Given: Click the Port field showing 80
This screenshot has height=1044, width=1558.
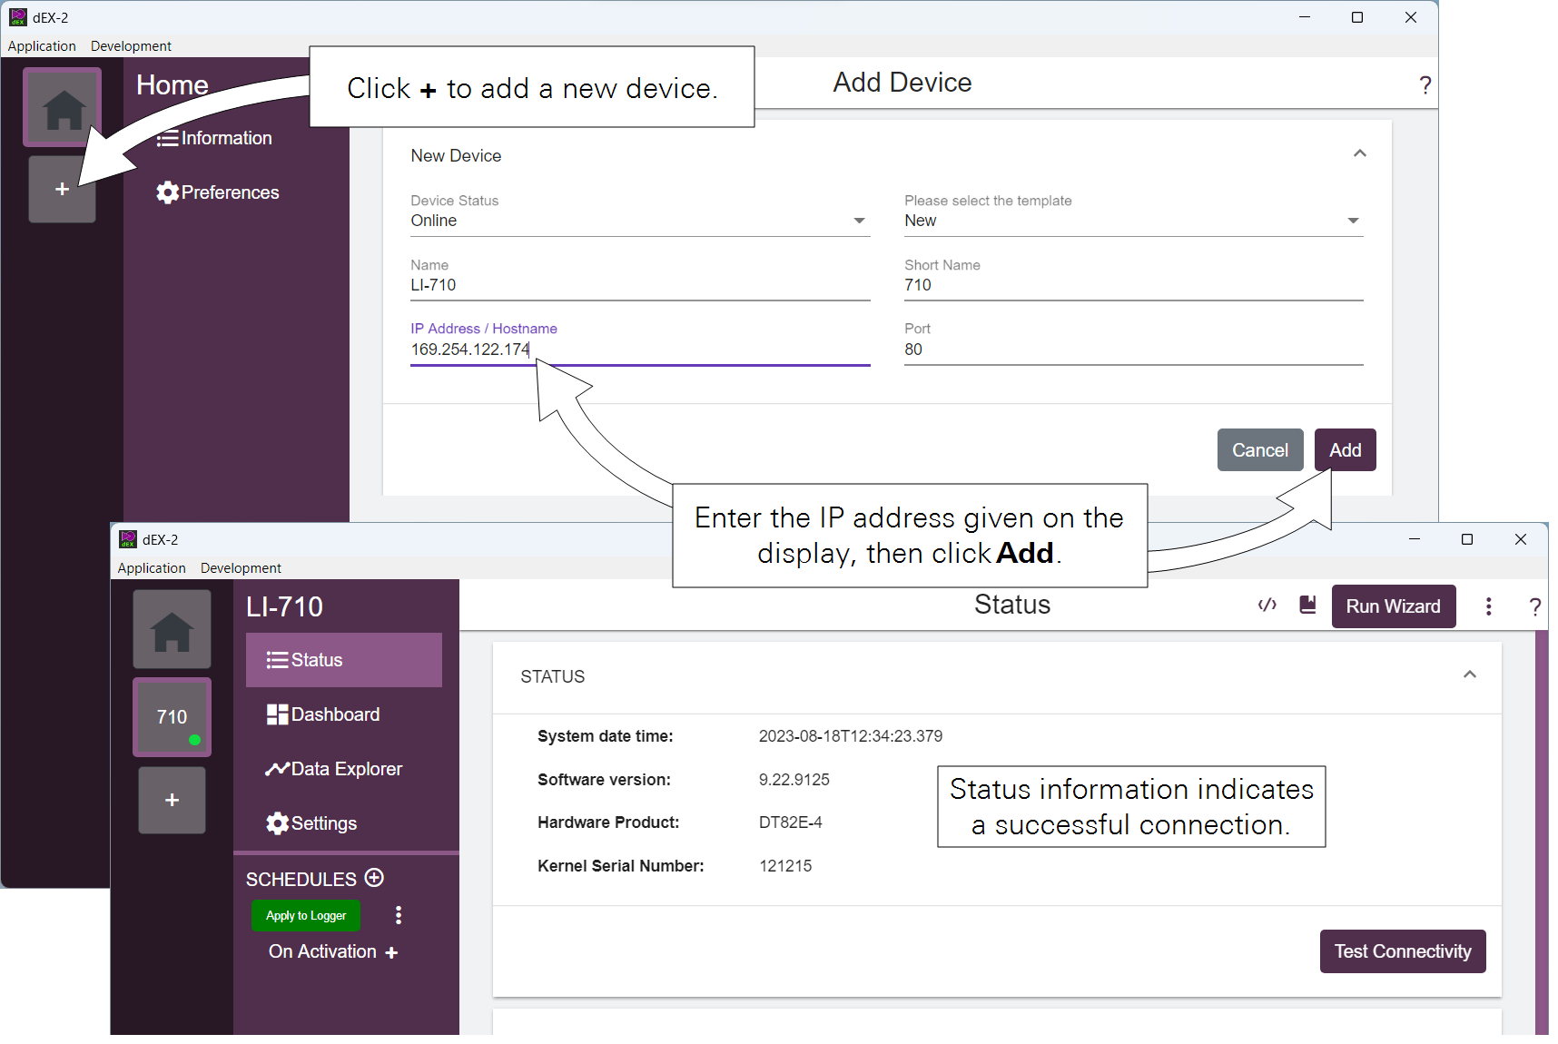Looking at the screenshot, I should tap(1133, 350).
